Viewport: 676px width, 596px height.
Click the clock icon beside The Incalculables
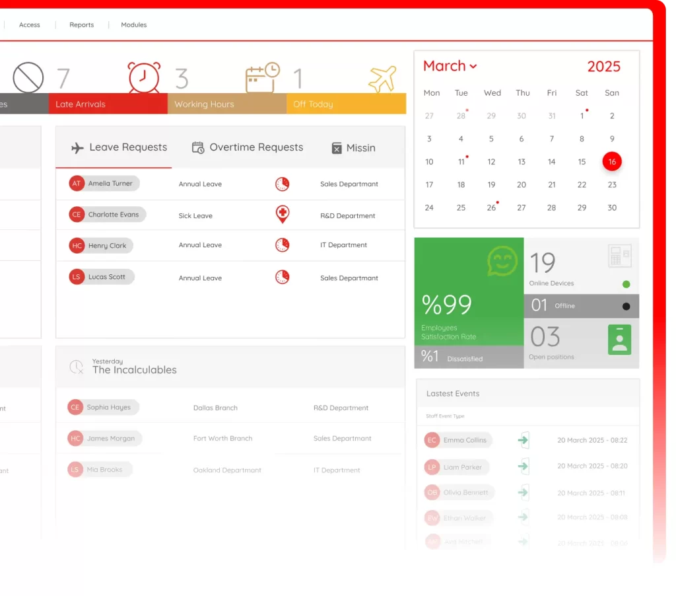coord(77,367)
